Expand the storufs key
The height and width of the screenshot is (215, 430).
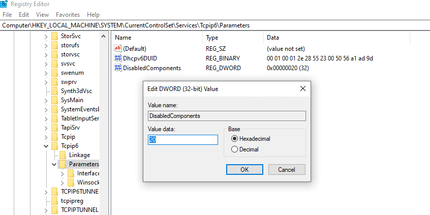point(46,46)
